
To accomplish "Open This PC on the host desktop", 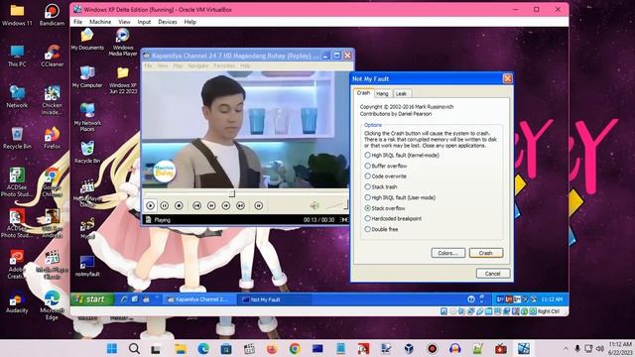I will (x=17, y=57).
